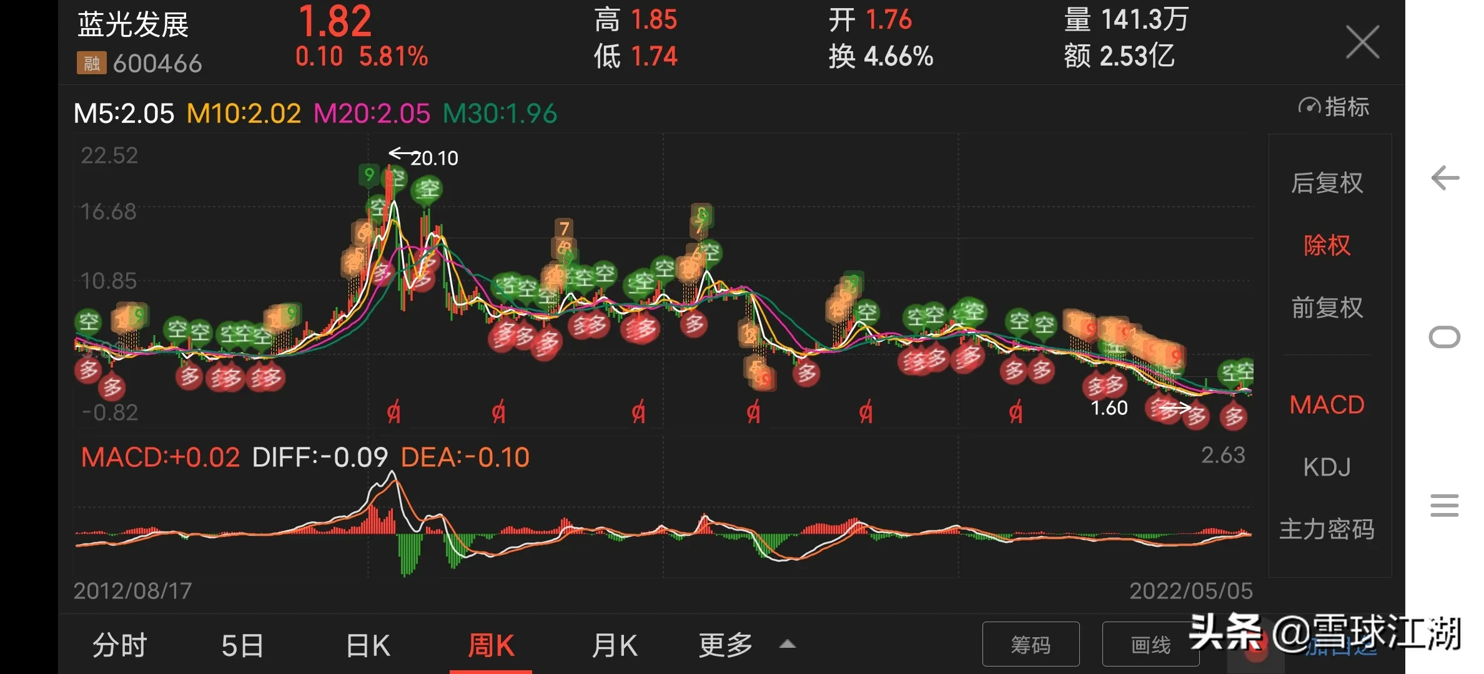Expand the 更多 period options arrow

(x=788, y=645)
